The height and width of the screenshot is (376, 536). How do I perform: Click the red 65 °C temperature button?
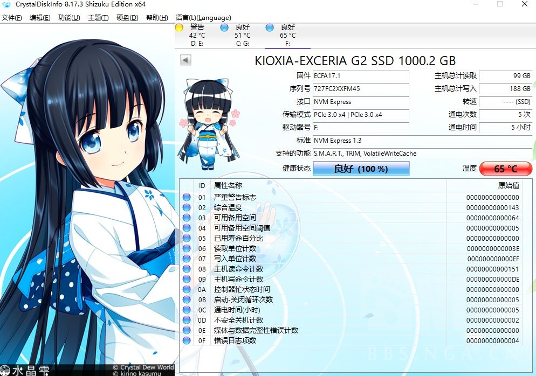point(505,169)
